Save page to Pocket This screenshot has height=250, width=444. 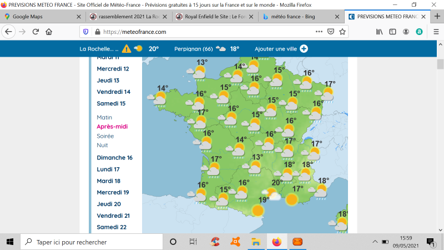coord(331,32)
